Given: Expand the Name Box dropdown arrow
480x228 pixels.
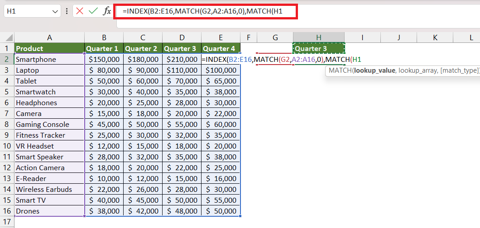Looking at the screenshot, I should pos(55,12).
